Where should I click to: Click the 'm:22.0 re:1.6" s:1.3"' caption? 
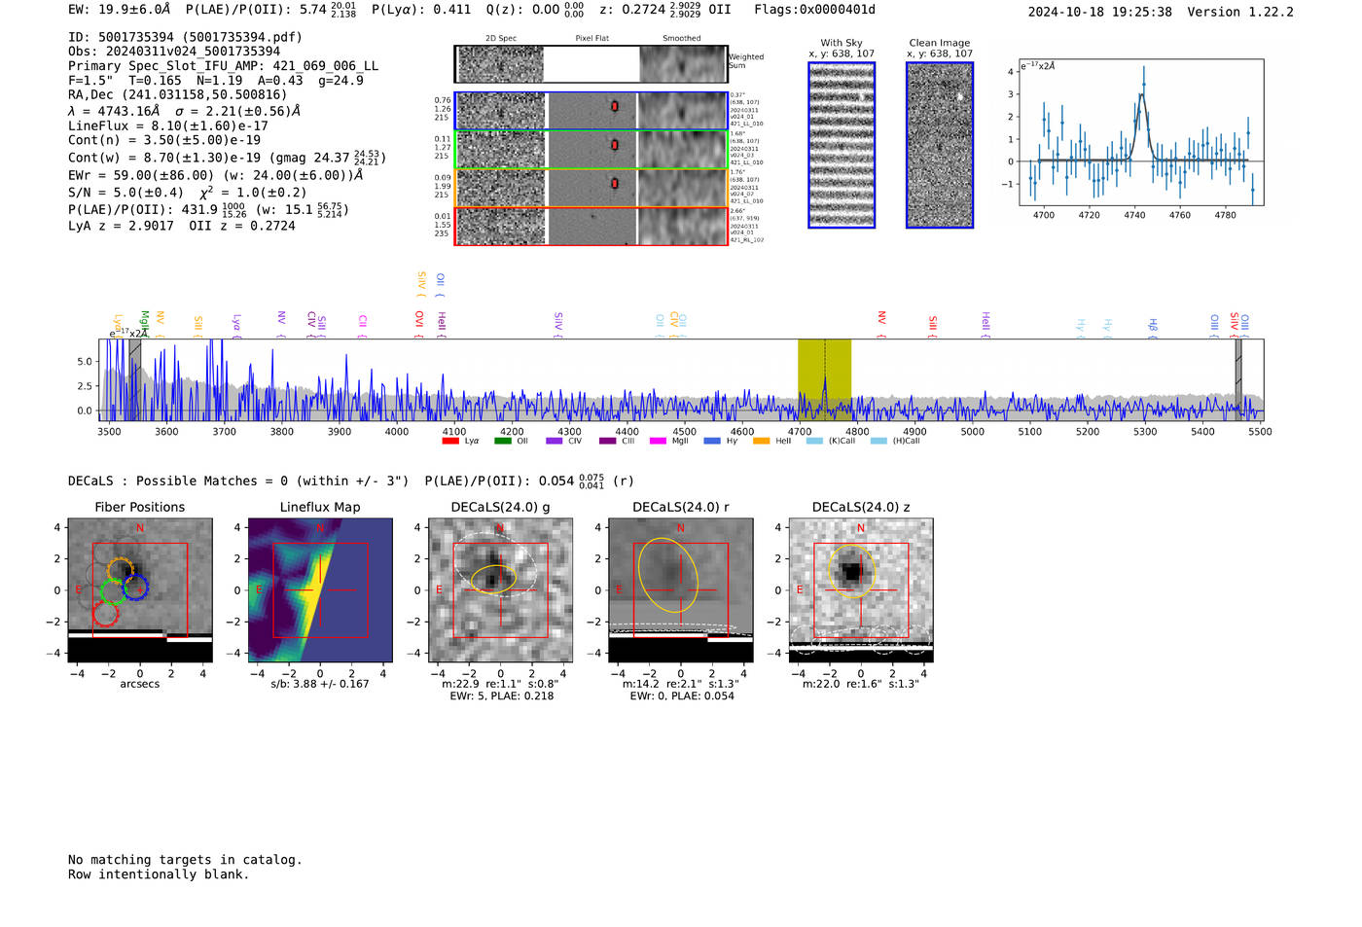coord(861,684)
